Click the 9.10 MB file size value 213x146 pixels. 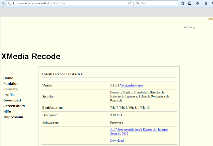[116, 115]
